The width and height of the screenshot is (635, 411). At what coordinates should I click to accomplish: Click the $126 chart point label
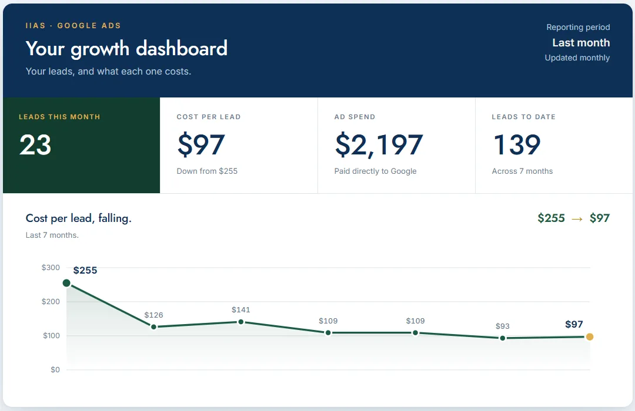153,315
